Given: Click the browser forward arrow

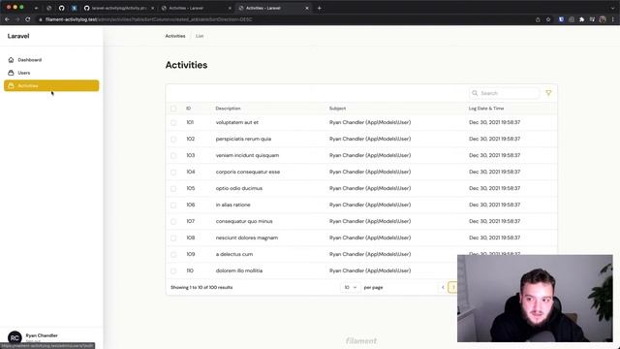Looking at the screenshot, I should point(17,19).
